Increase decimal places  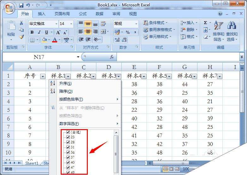click(117, 40)
